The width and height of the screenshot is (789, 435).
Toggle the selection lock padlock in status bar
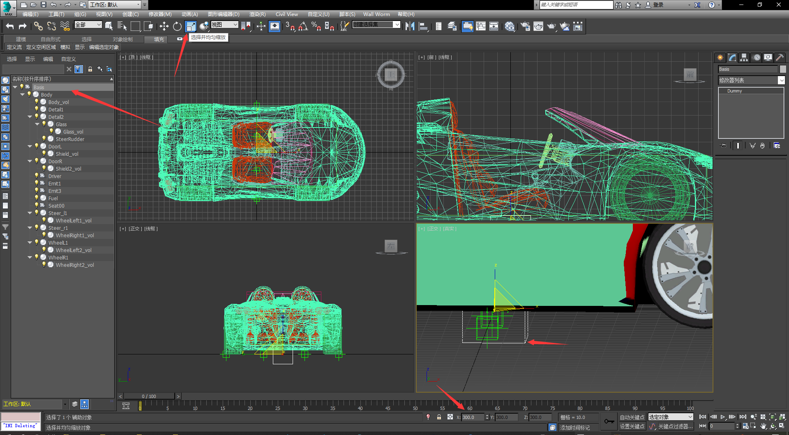439,417
